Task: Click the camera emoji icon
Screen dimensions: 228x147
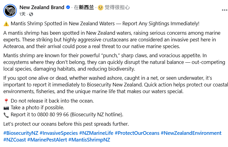Action: (6, 107)
